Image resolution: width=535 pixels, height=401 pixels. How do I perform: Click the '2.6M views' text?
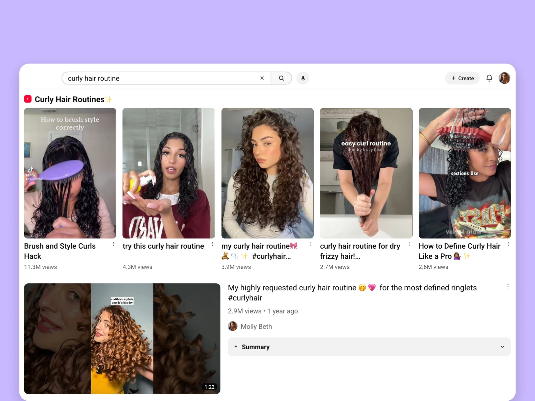pyautogui.click(x=433, y=267)
